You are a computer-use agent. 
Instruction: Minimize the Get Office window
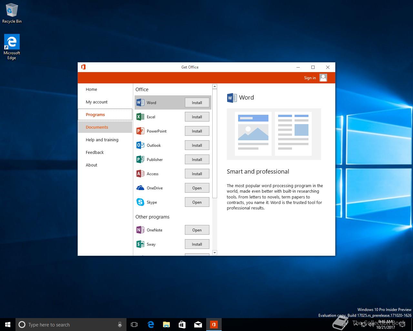tap(298, 67)
